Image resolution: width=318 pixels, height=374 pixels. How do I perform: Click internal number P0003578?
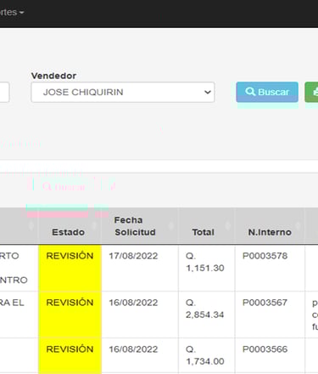tap(265, 256)
